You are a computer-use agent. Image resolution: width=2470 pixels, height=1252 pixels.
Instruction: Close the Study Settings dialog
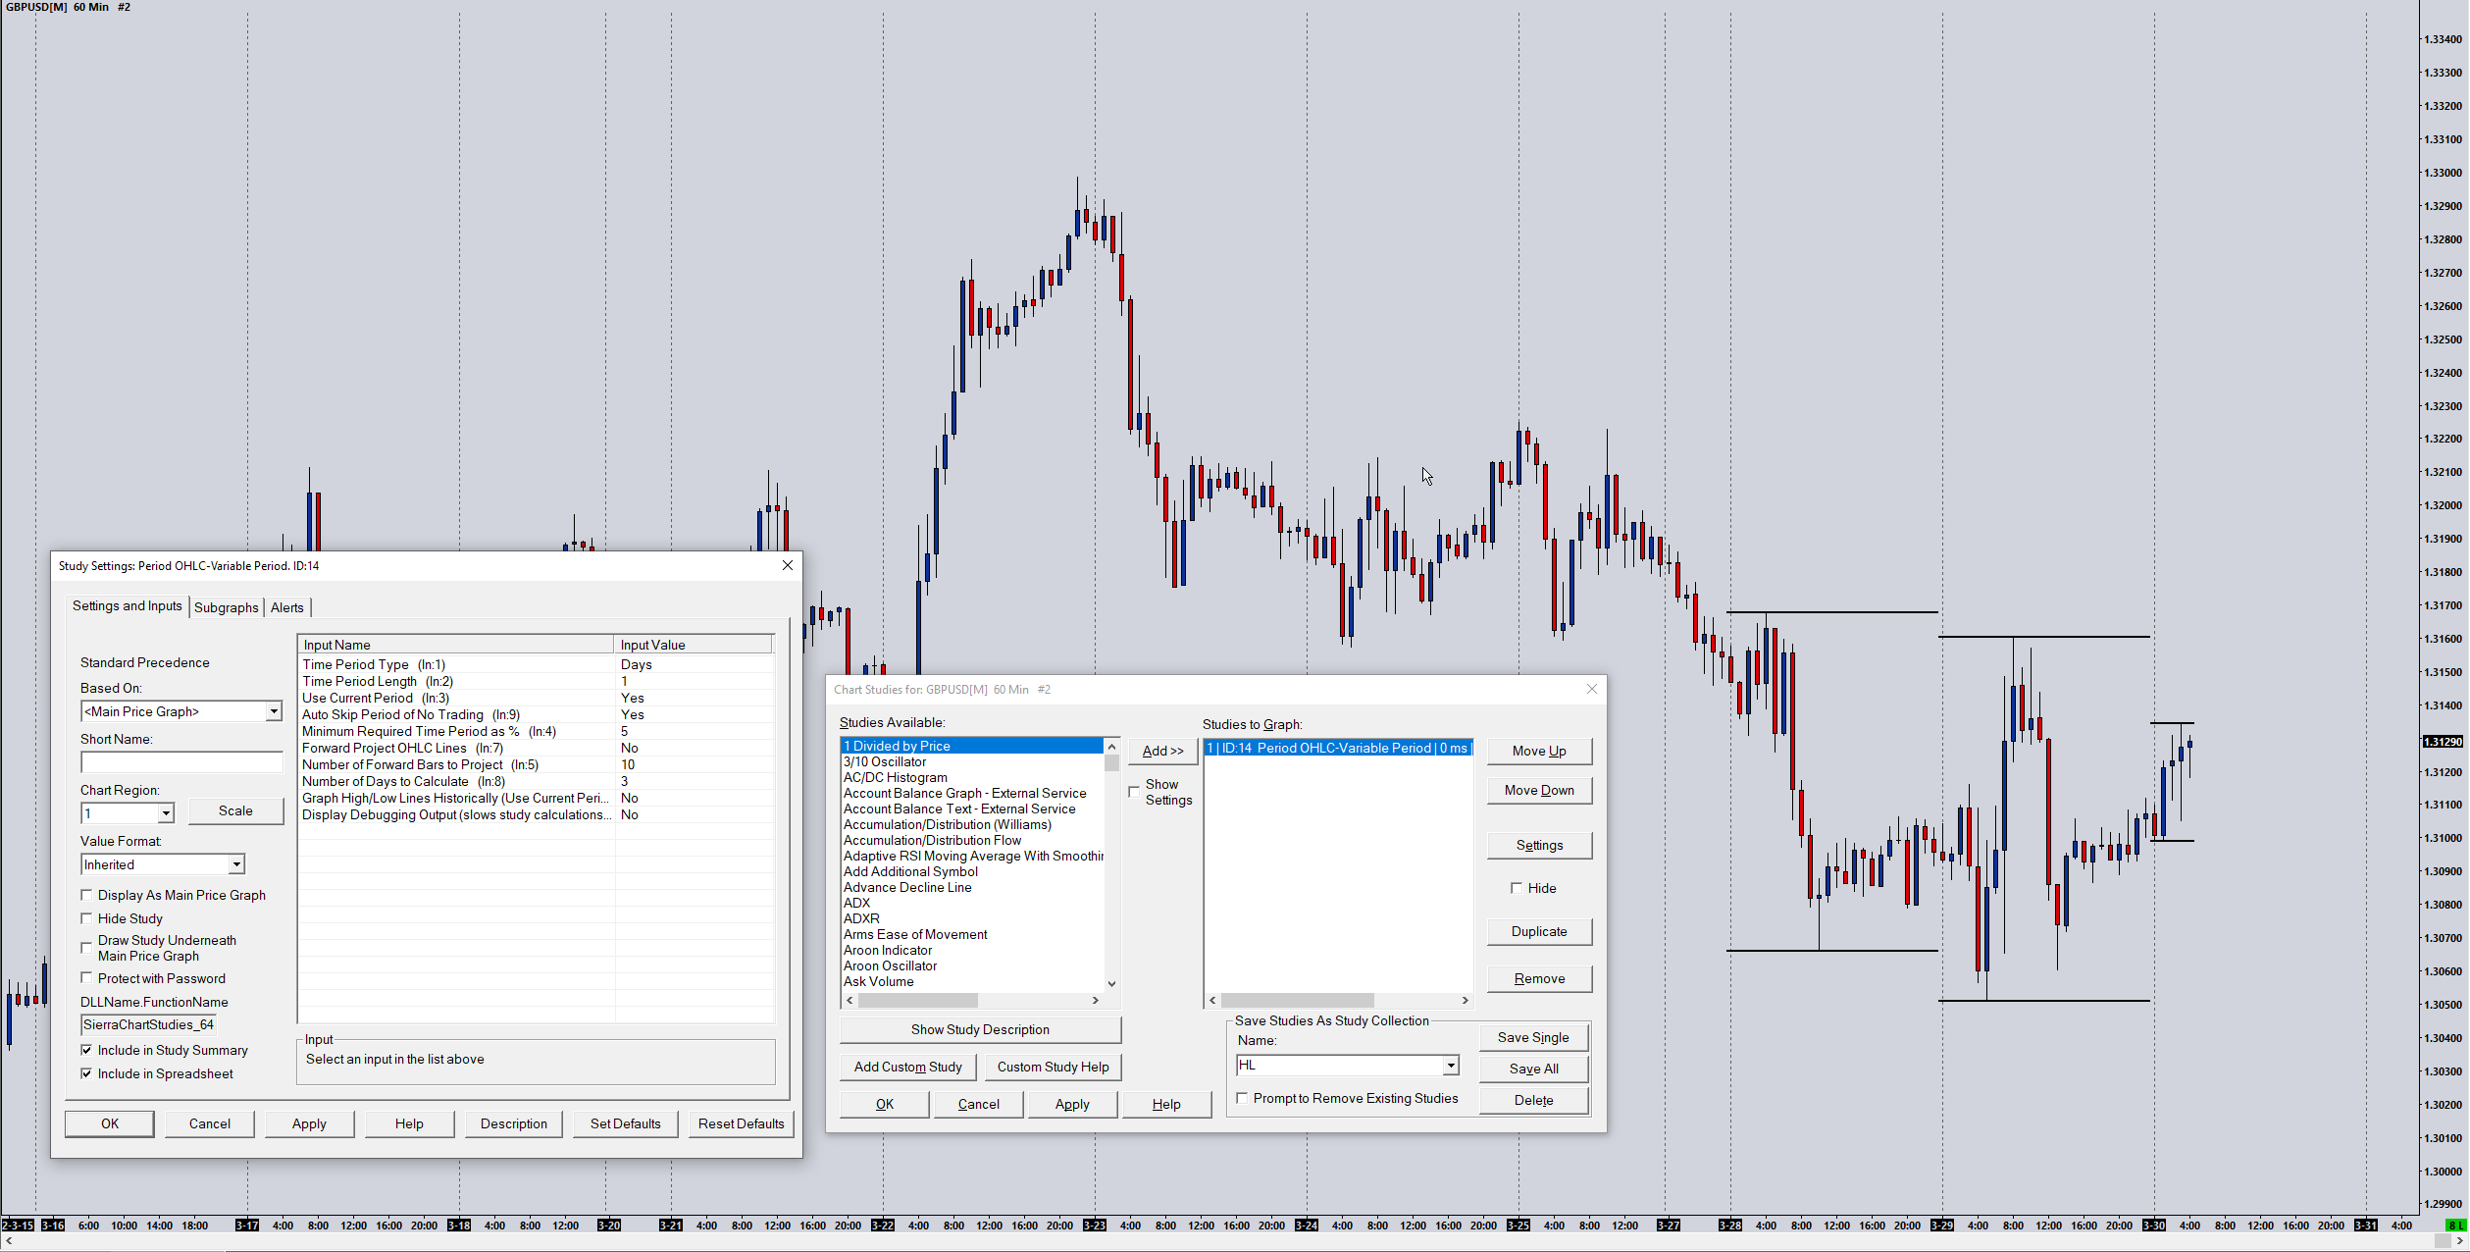787,565
